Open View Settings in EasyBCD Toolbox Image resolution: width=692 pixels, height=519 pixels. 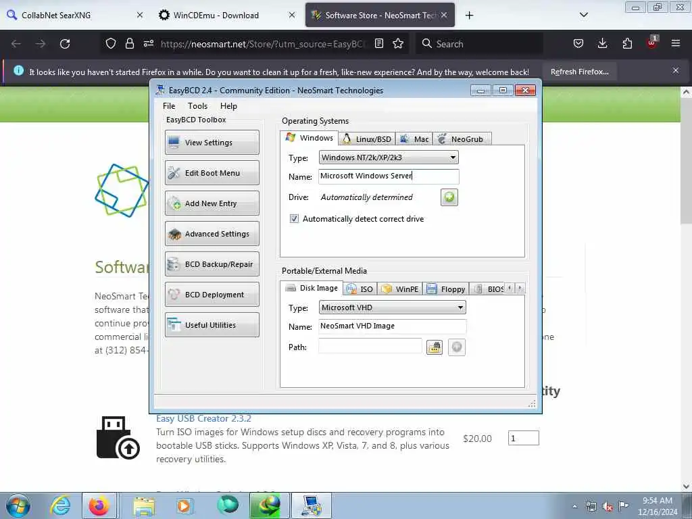212,142
